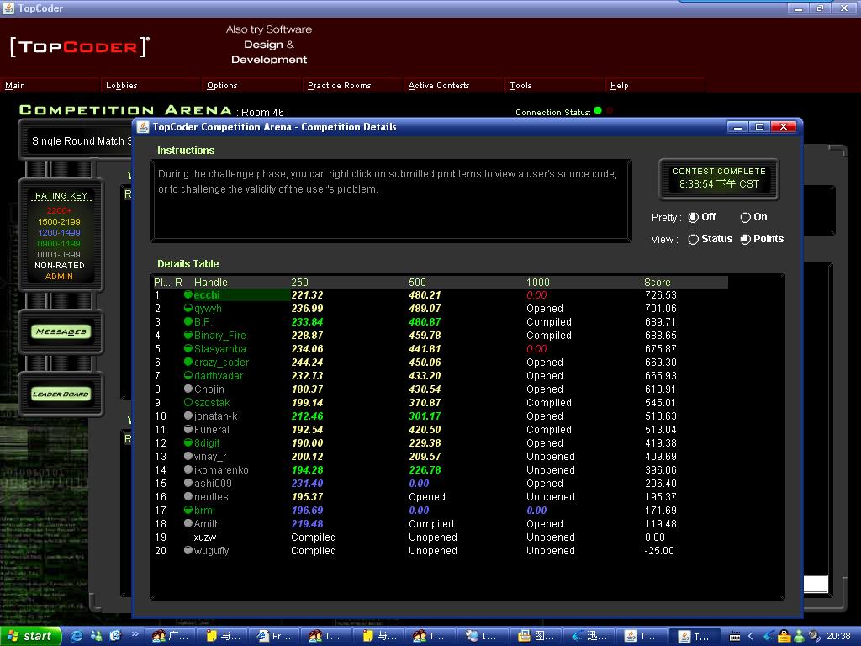Click the TopCoder logo
The image size is (861, 646).
point(80,47)
